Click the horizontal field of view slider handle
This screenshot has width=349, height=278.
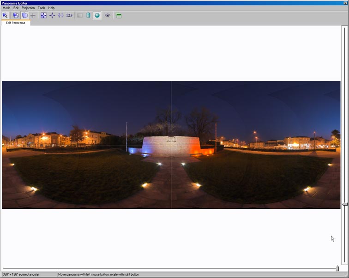[x=337, y=268]
